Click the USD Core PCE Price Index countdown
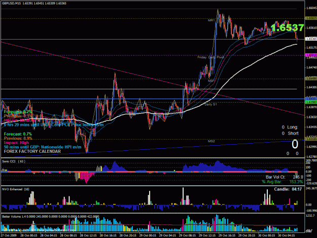This screenshot has height=238, width=317. pyautogui.click(x=54, y=125)
